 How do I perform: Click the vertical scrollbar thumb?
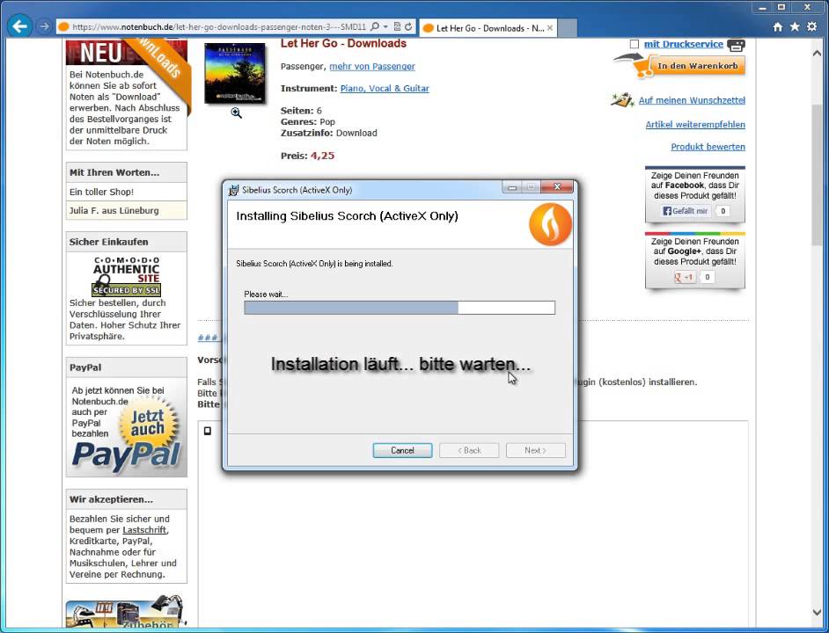pyautogui.click(x=818, y=174)
